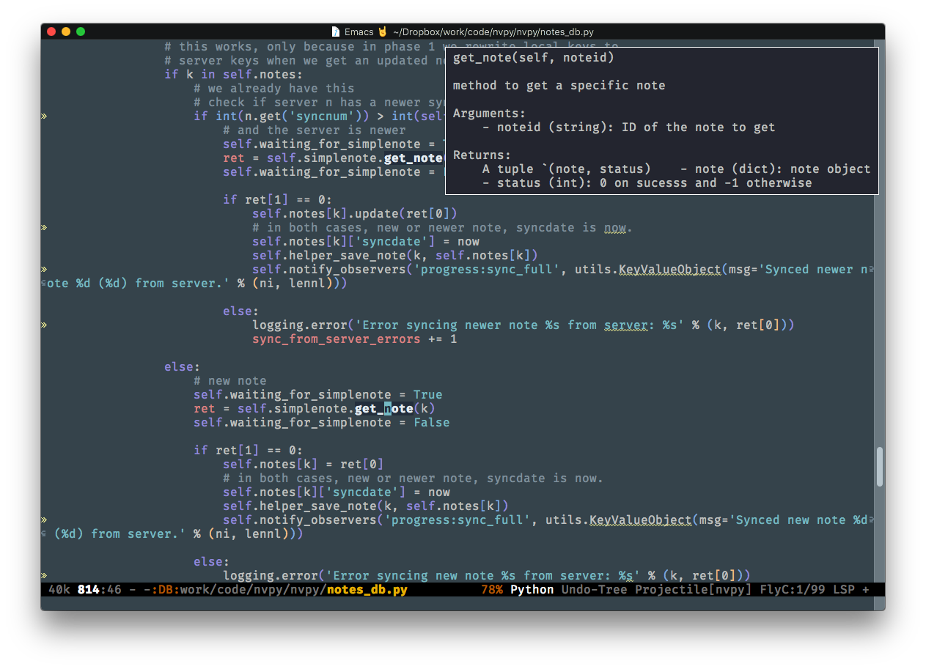The height and width of the screenshot is (669, 926).
Task: Click highlighted get_note at the cursor line
Action: (384, 408)
